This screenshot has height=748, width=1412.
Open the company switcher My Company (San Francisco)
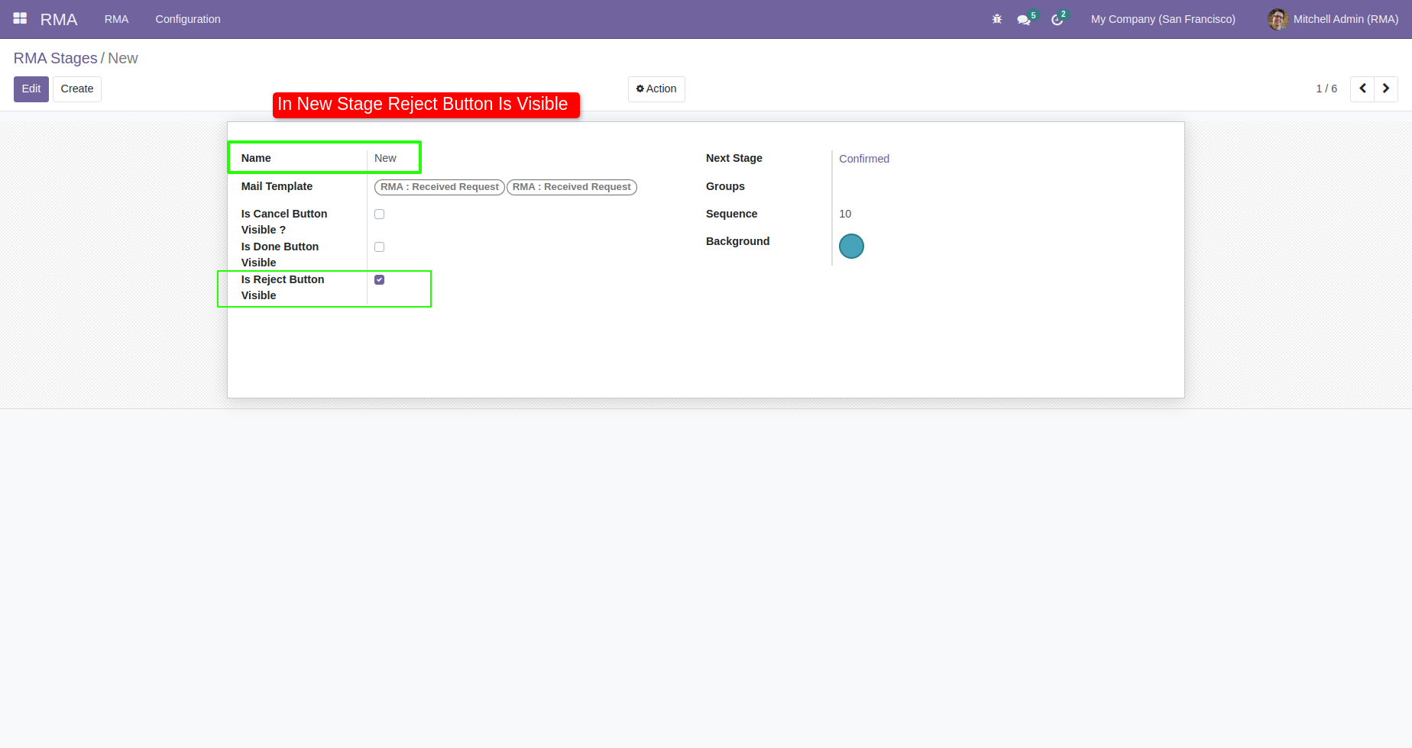(1163, 19)
